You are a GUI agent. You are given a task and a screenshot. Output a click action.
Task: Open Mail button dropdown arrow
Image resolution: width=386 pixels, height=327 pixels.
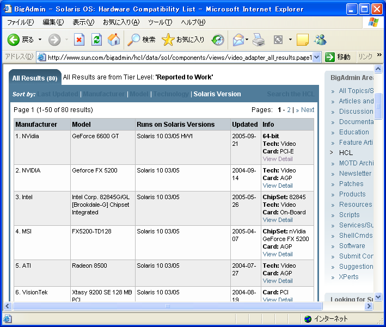point(247,40)
